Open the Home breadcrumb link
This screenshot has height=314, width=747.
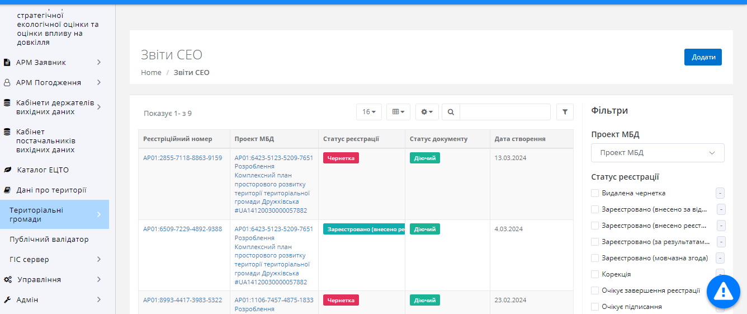pyautogui.click(x=151, y=73)
